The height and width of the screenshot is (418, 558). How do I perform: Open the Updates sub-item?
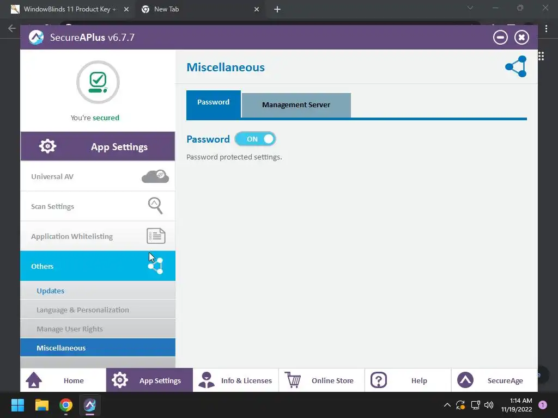point(98,291)
